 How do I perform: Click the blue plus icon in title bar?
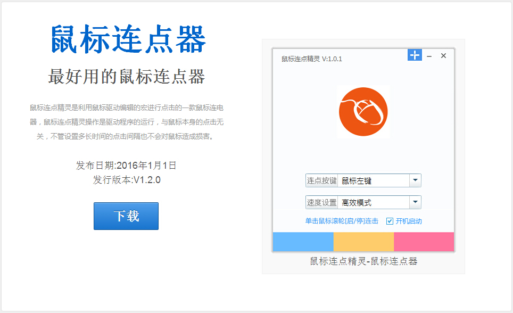415,55
